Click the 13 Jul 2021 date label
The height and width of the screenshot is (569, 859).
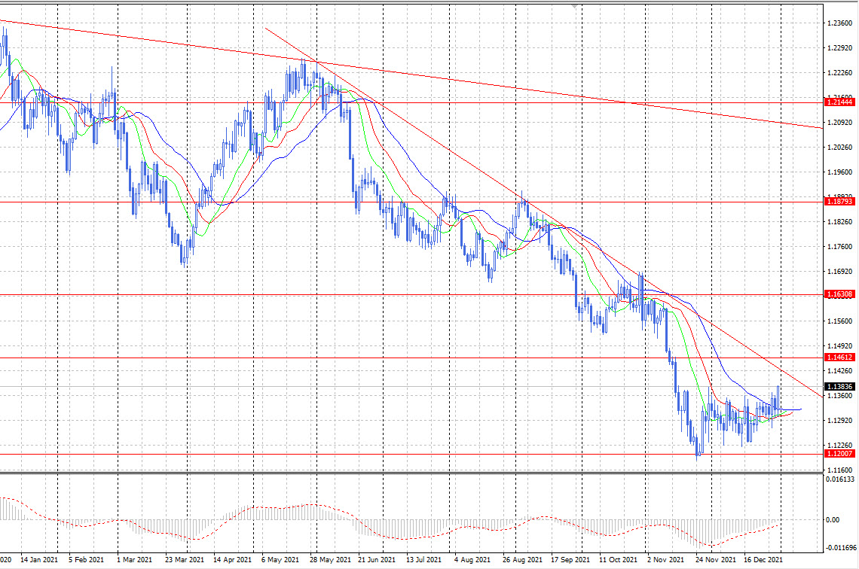click(423, 560)
